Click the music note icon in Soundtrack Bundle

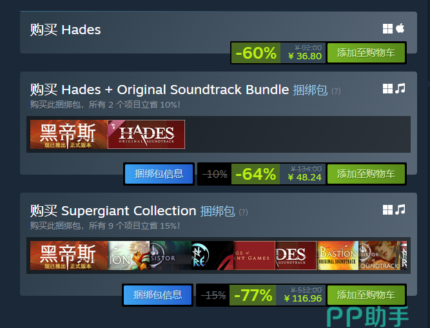(400, 88)
